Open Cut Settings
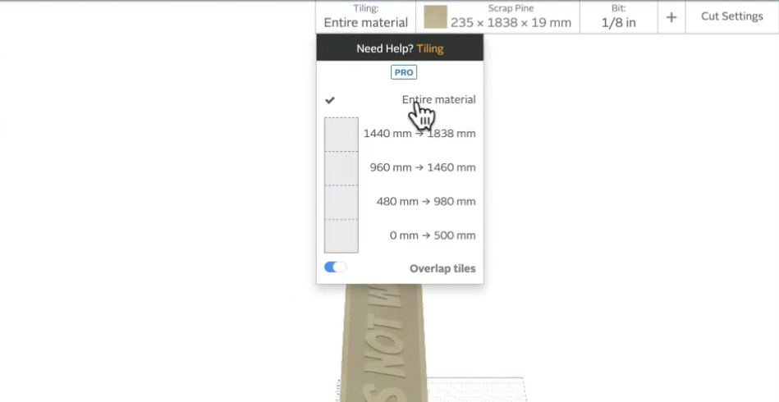Screen dimensions: 779x402 point(732,17)
